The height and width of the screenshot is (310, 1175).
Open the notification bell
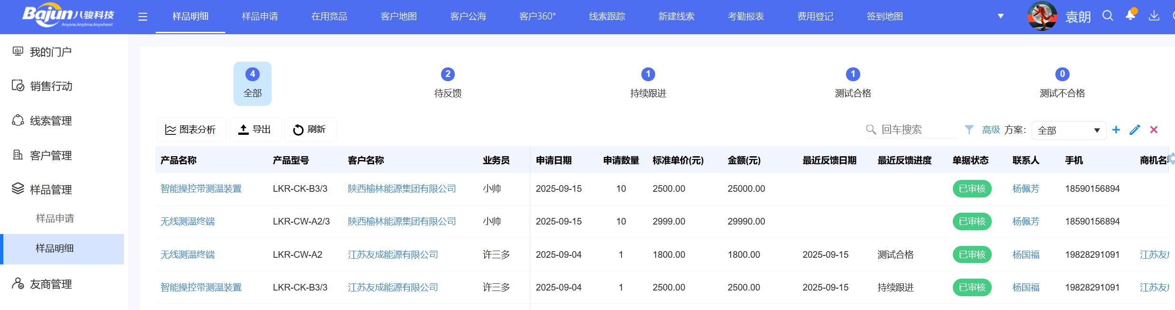(x=1130, y=16)
